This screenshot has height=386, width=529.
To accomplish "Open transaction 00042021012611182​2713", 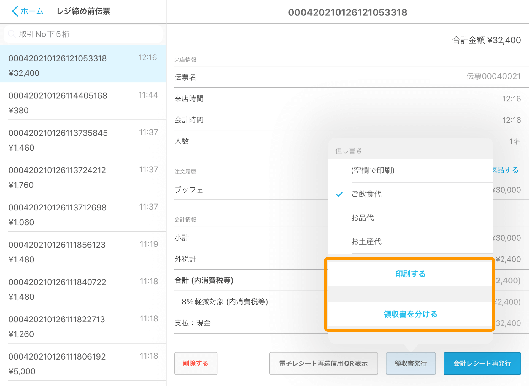I will tap(83, 325).
